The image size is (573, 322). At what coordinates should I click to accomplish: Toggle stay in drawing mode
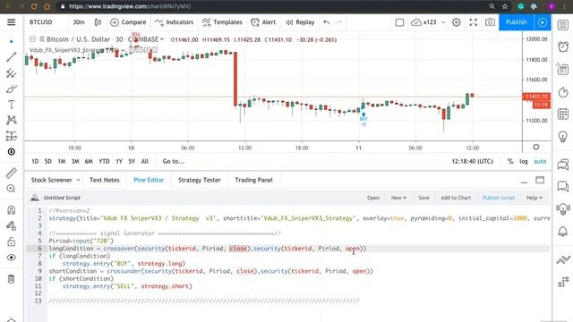12,225
